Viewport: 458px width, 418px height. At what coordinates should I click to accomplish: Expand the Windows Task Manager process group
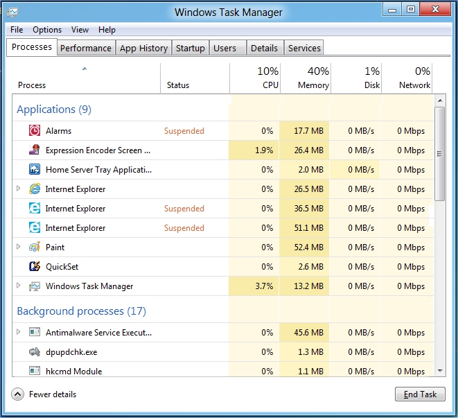coord(19,286)
